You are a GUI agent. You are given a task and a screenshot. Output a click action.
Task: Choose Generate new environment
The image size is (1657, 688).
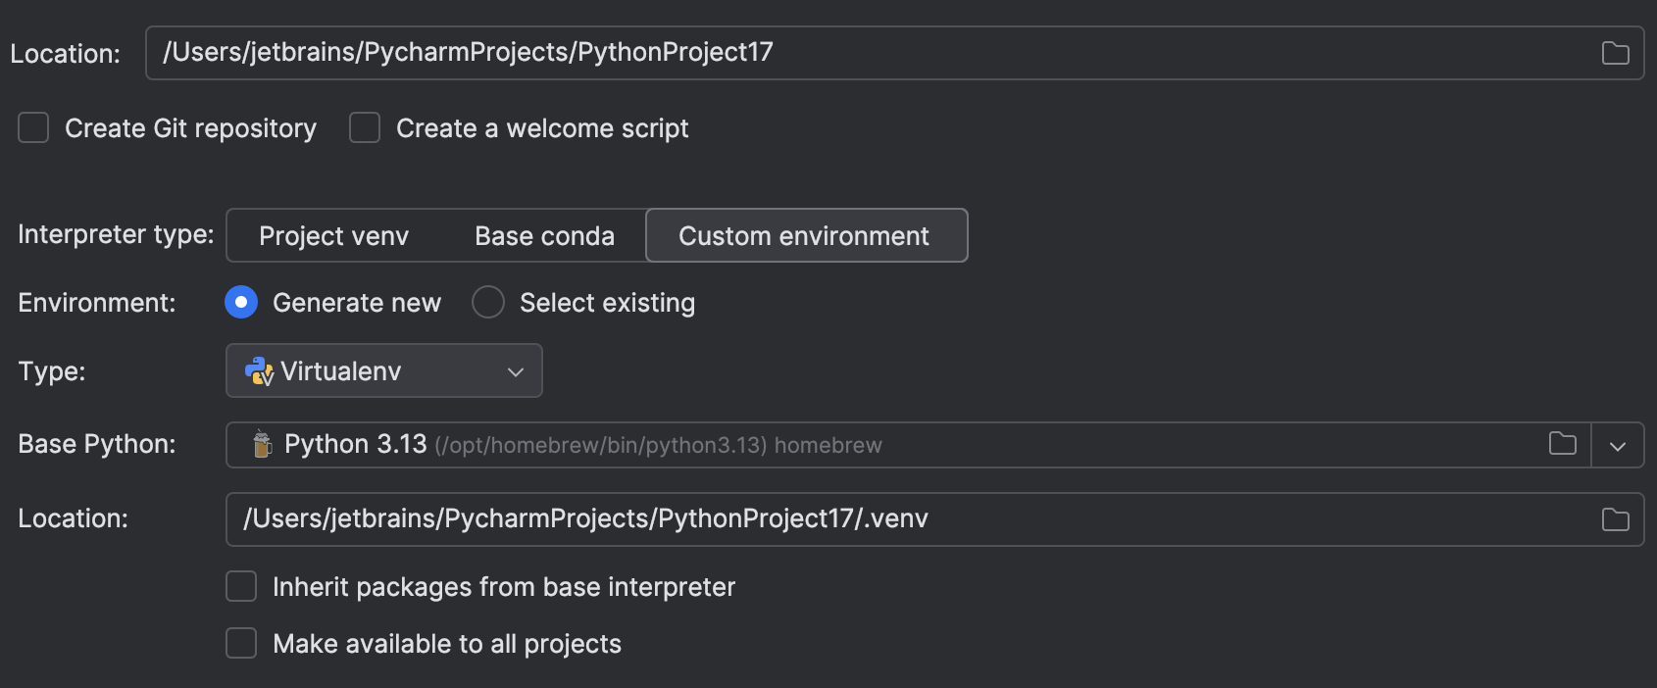[240, 302]
